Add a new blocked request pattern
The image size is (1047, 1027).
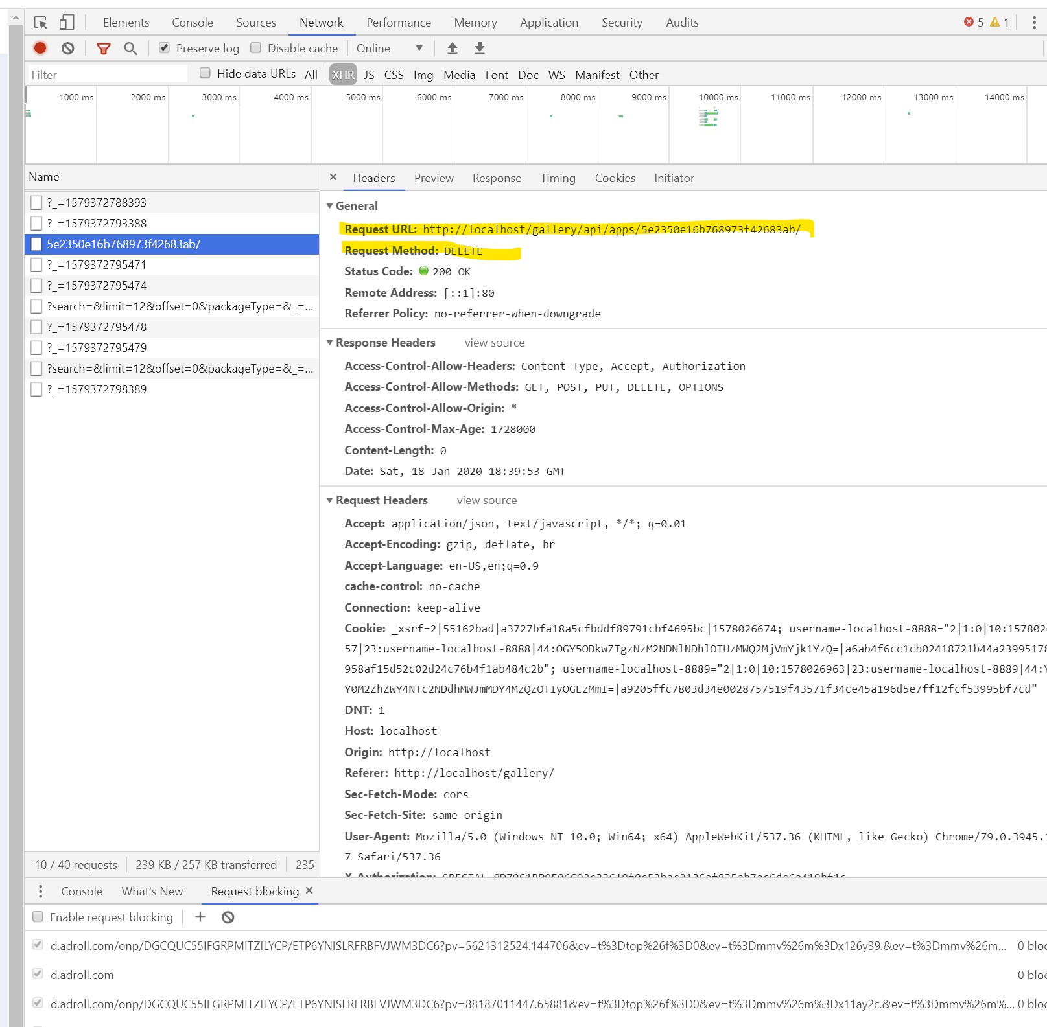pos(200,917)
